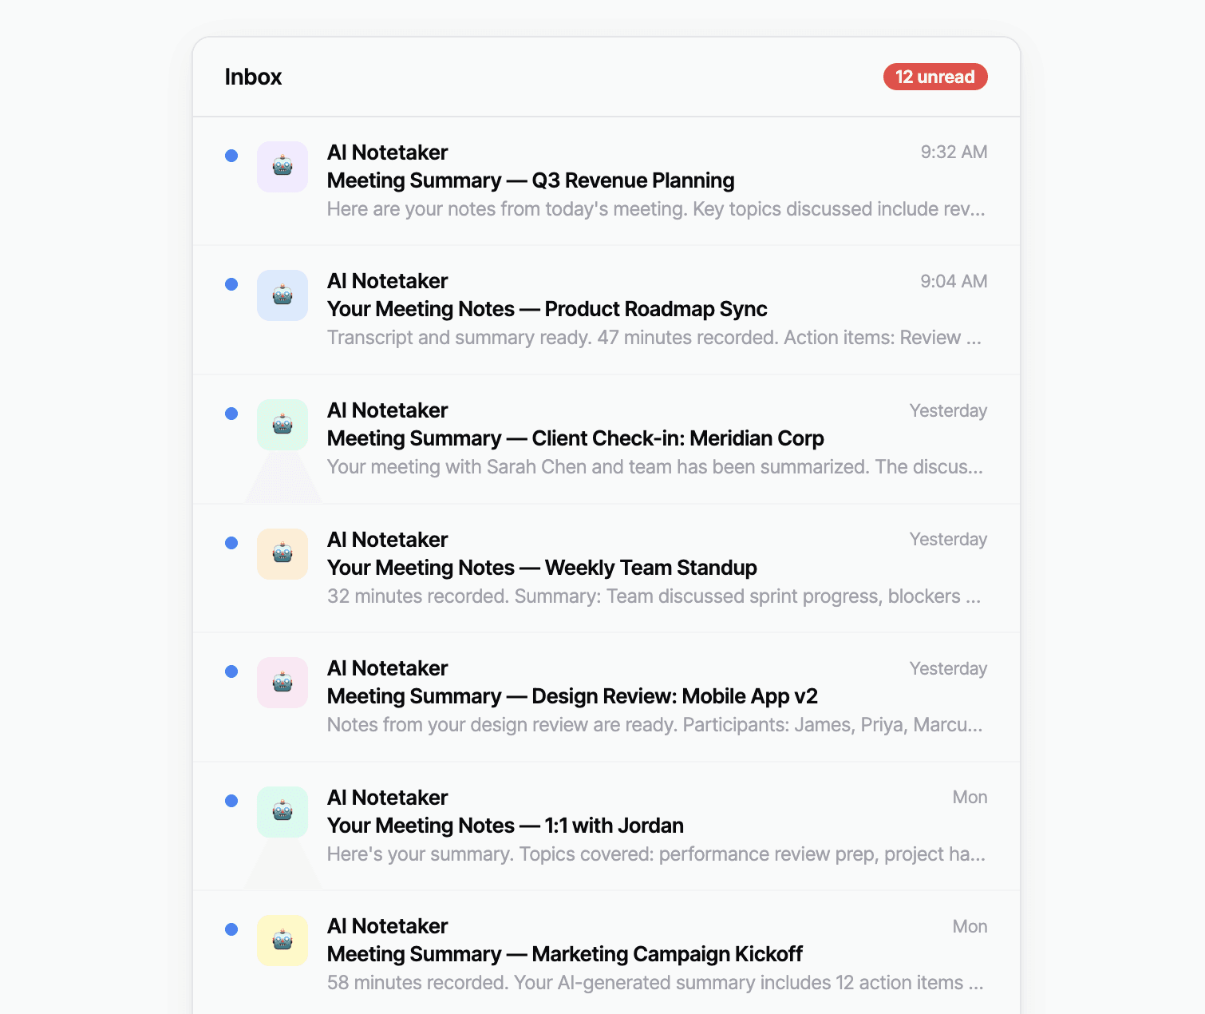Open Meeting Summary — Q3 Revenue Planning subject
The height and width of the screenshot is (1014, 1205).
tap(531, 180)
